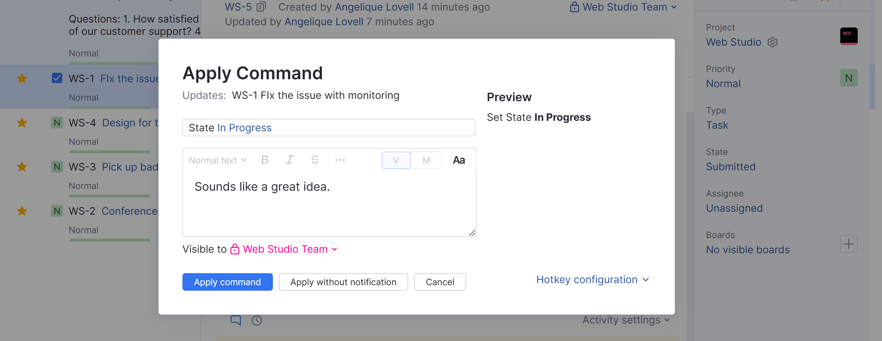Click inside the State In Progress command field

coord(329,127)
